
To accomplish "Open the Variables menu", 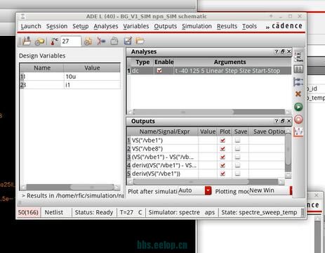I will point(136,26).
